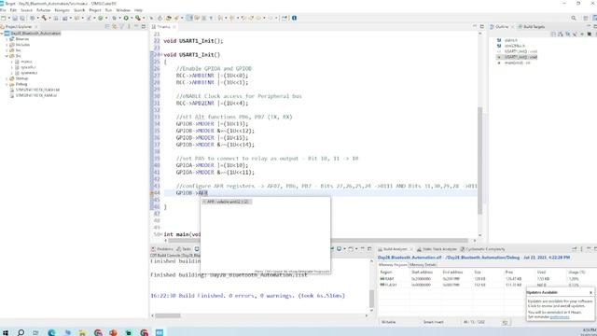The width and height of the screenshot is (597, 336).
Task: Click the green Run button in toolbar
Action: 126,18
